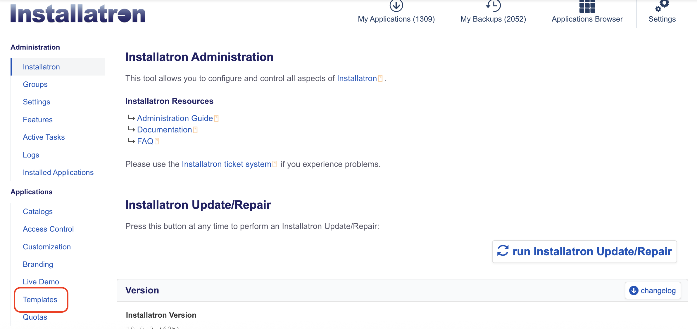Go to Features in the sidebar

pyautogui.click(x=38, y=120)
